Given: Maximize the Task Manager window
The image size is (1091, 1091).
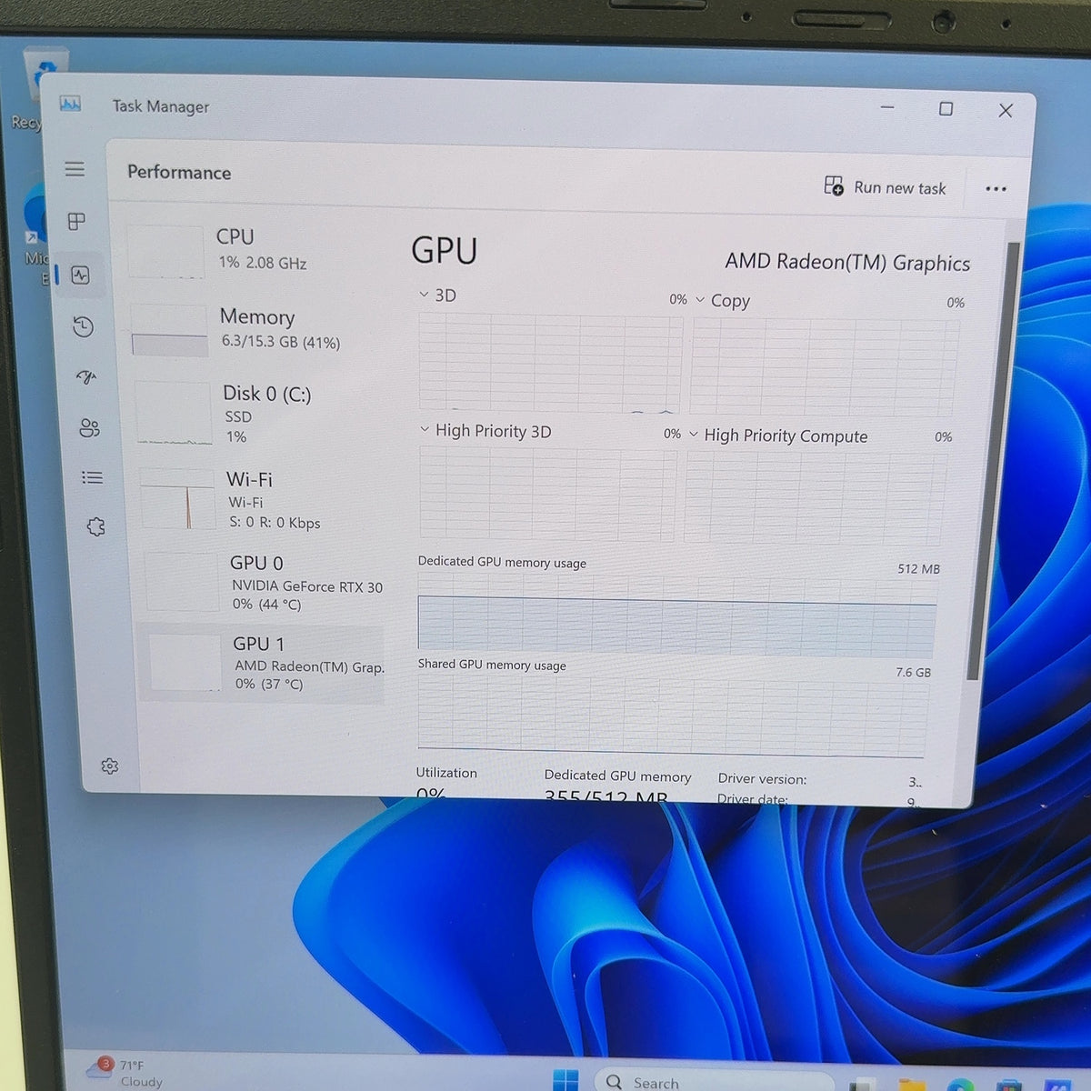Looking at the screenshot, I should pos(946,109).
